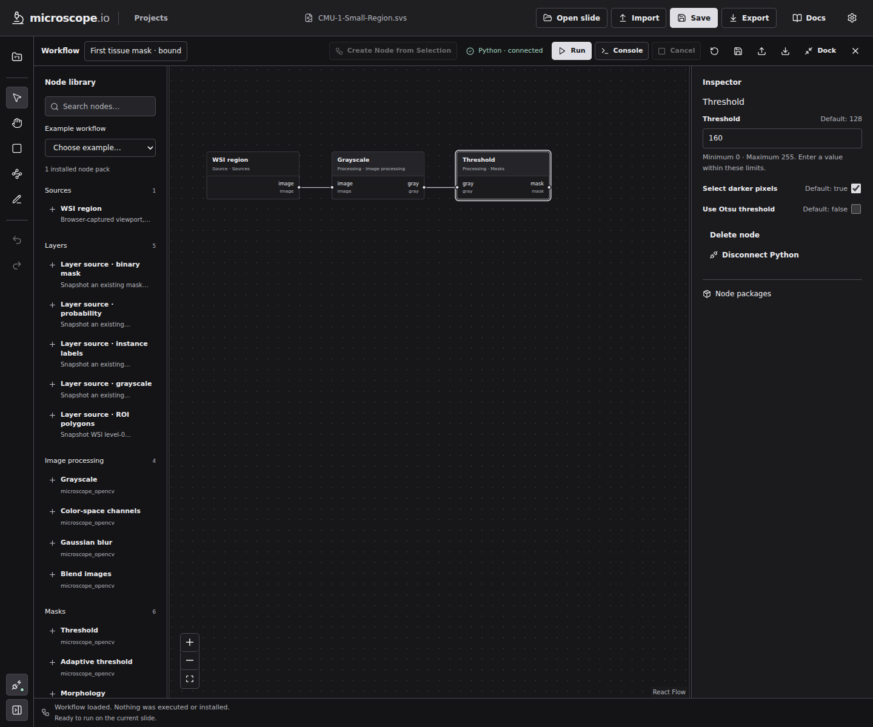Click the undo arrow in sidebar

[x=17, y=240]
